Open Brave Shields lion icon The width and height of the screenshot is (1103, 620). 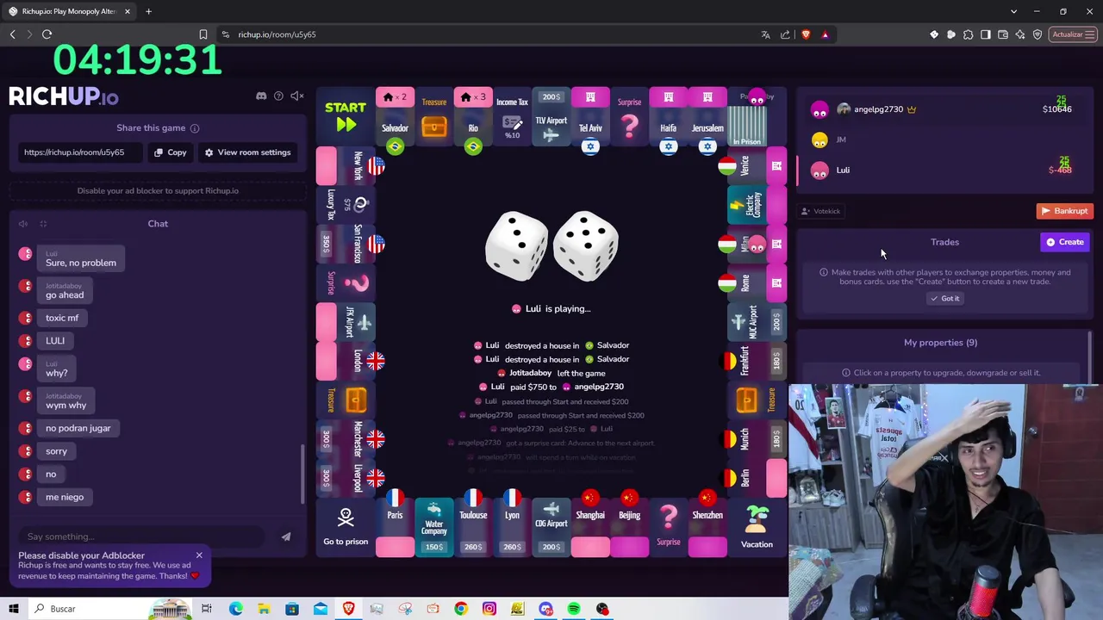pos(806,34)
